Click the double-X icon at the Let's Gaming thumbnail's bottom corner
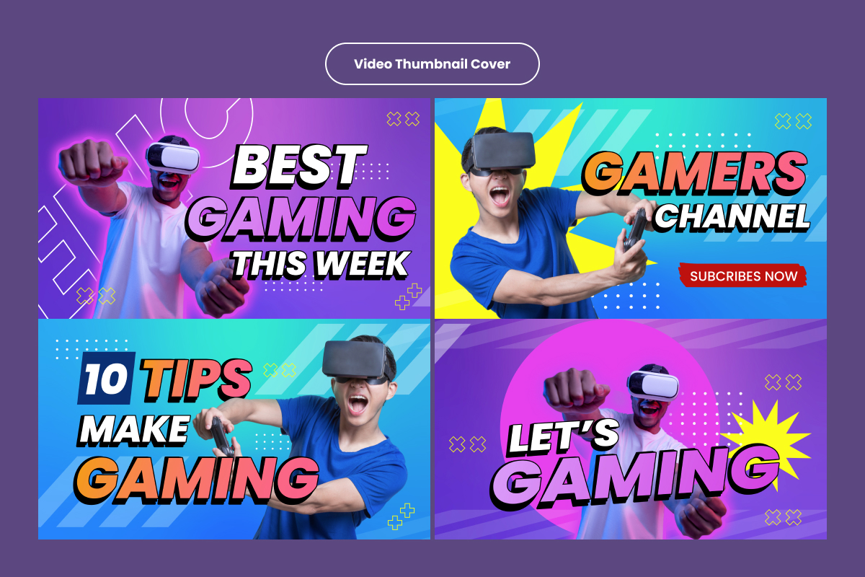Viewport: 865px width, 577px height. tap(783, 516)
